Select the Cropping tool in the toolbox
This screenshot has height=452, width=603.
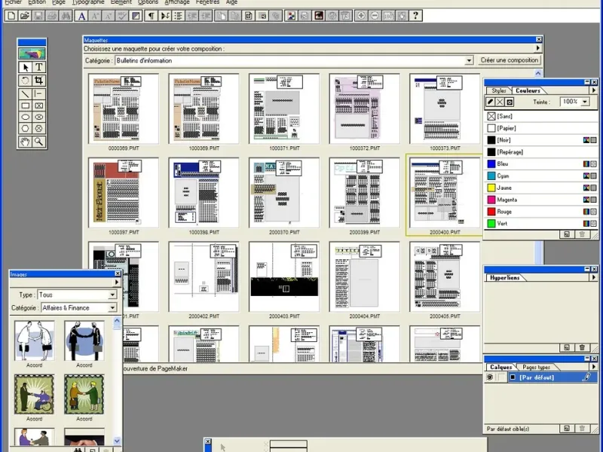[x=39, y=81]
